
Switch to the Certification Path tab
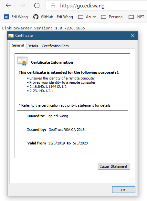(x=55, y=46)
